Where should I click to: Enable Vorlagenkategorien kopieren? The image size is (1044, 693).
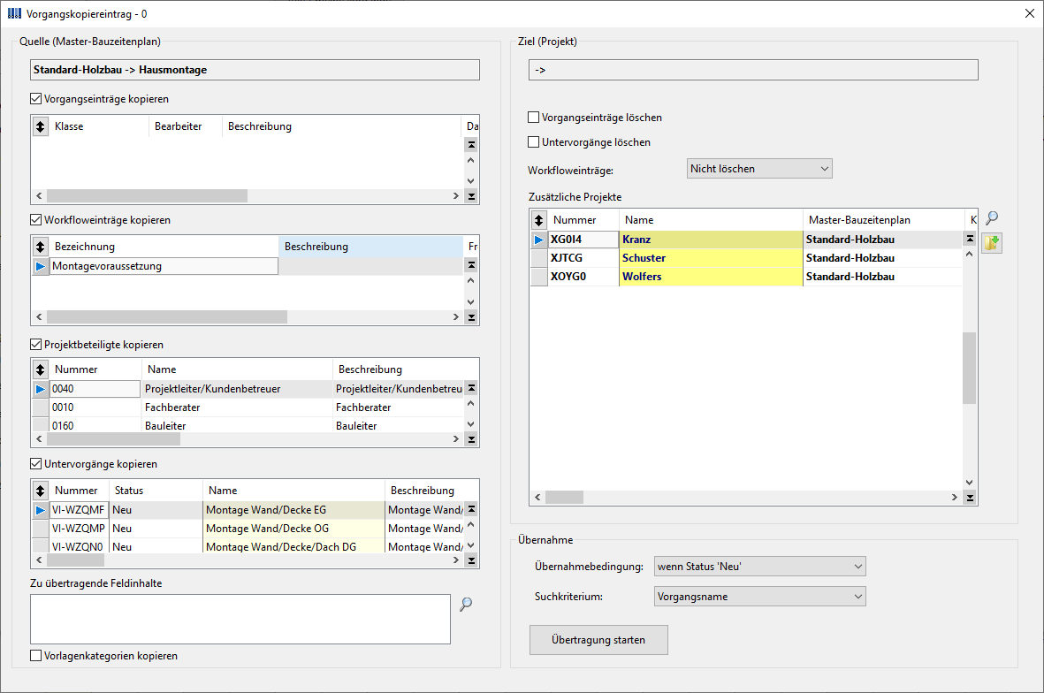36,656
